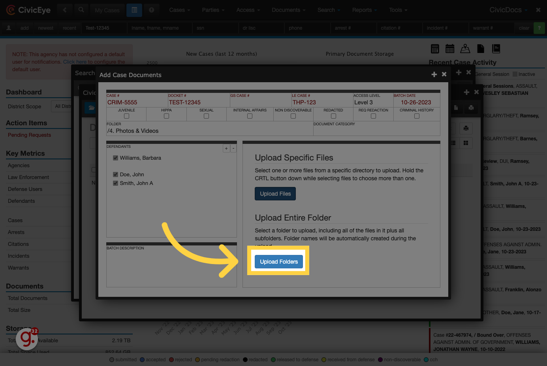Screen dimensions: 547x366
Task: Click the printer icon in the dark toolbar
Action: [x=471, y=108]
